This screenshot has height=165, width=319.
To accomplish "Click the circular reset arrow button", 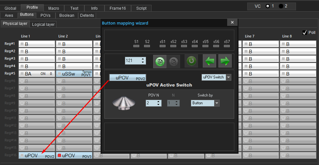I will [x=191, y=61].
